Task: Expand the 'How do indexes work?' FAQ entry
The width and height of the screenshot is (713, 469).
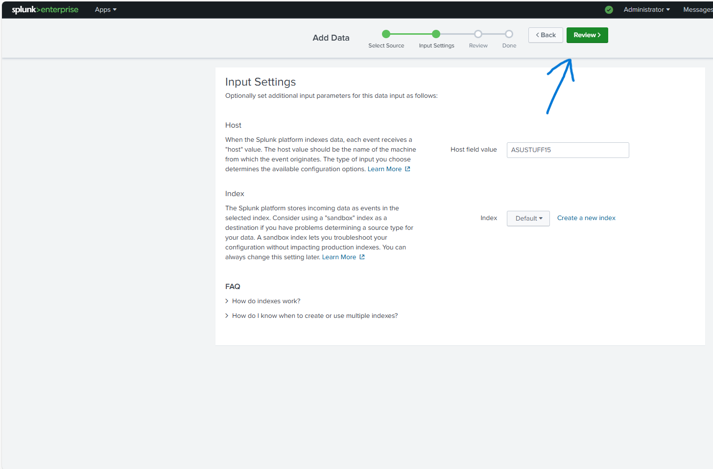Action: (266, 301)
